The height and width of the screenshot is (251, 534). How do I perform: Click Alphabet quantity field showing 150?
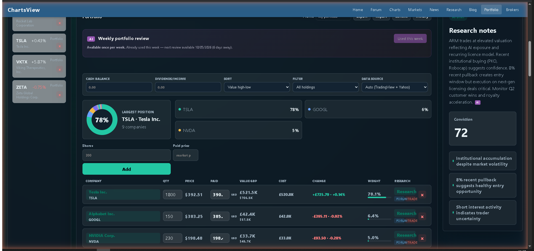click(173, 216)
